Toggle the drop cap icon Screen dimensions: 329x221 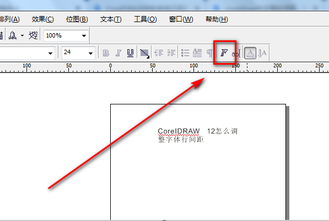point(197,53)
